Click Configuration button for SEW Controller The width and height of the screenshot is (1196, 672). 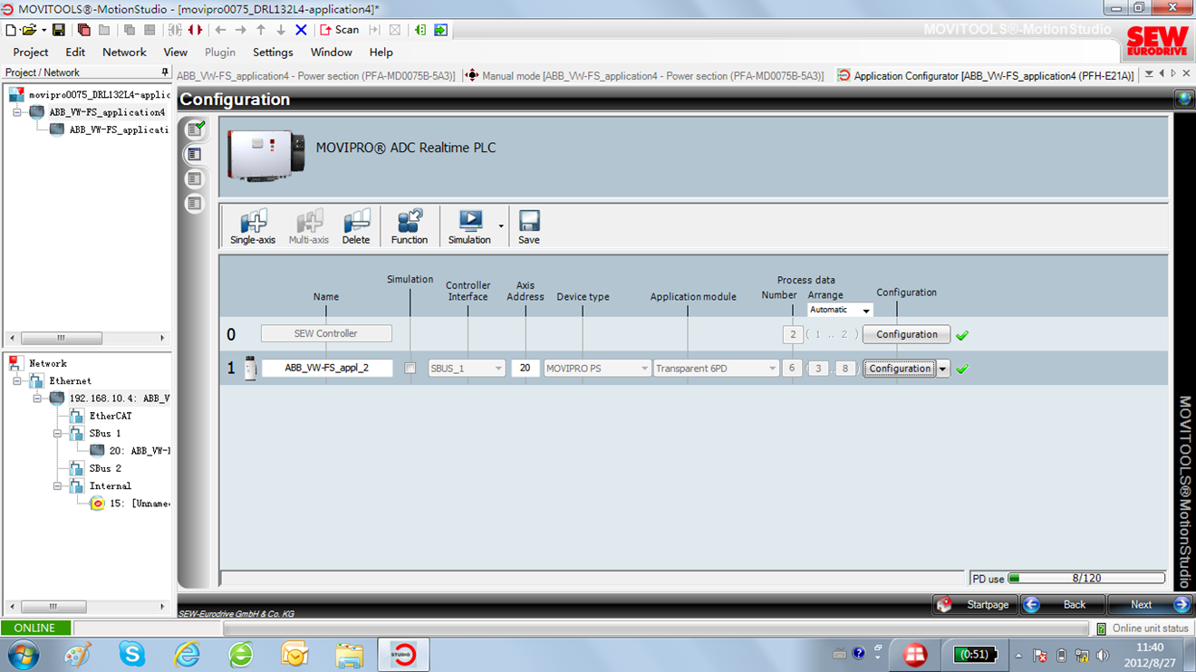pyautogui.click(x=906, y=334)
